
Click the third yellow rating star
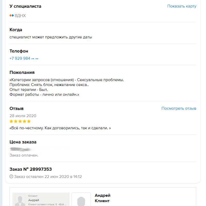point(20,121)
